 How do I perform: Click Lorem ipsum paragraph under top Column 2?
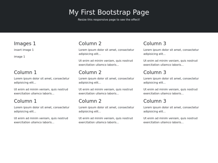[106, 52]
